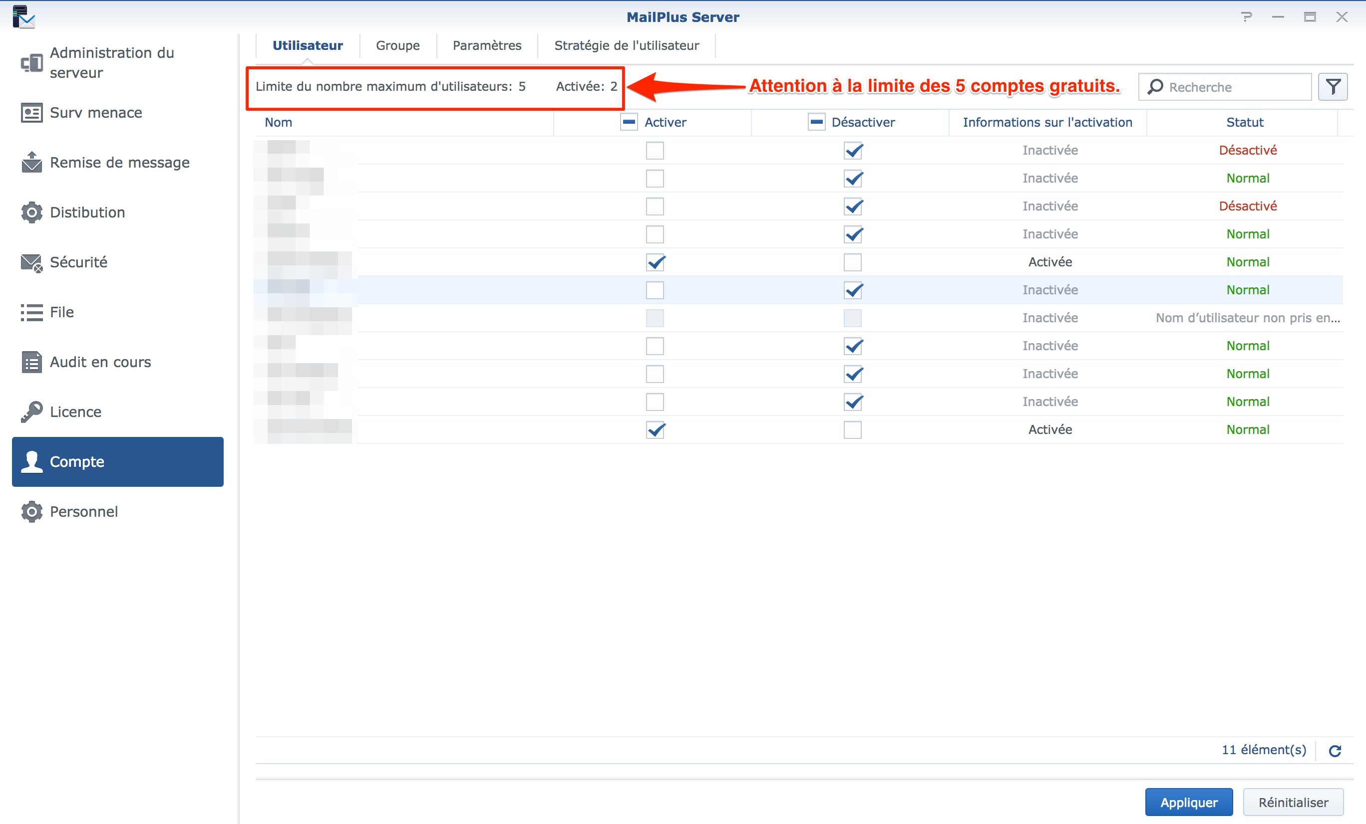The image size is (1366, 824).
Task: Click the Remise de message envelope icon
Action: click(31, 162)
